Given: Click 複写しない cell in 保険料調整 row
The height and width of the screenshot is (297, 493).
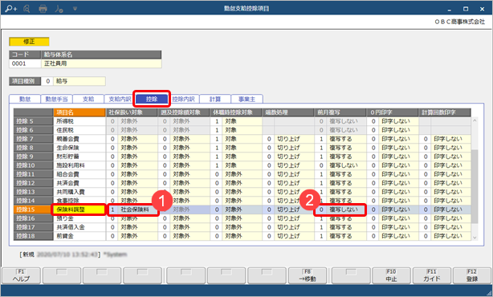Looking at the screenshot, I should [x=346, y=210].
